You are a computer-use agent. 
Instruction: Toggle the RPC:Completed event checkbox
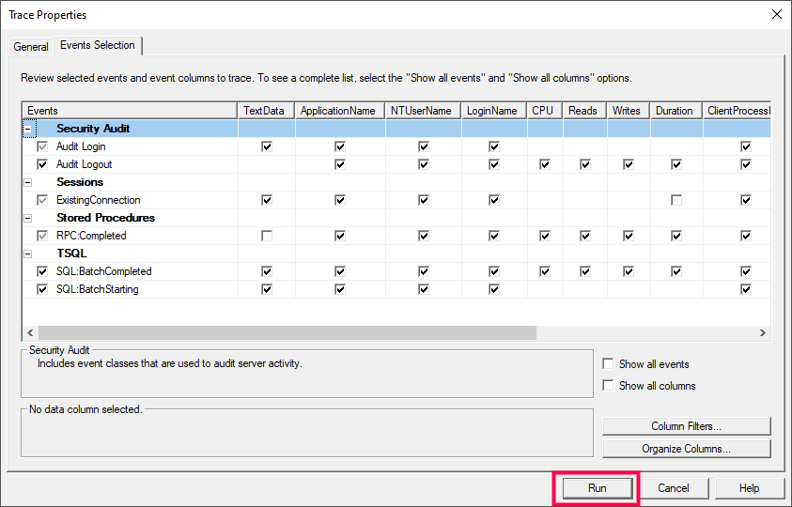(42, 236)
